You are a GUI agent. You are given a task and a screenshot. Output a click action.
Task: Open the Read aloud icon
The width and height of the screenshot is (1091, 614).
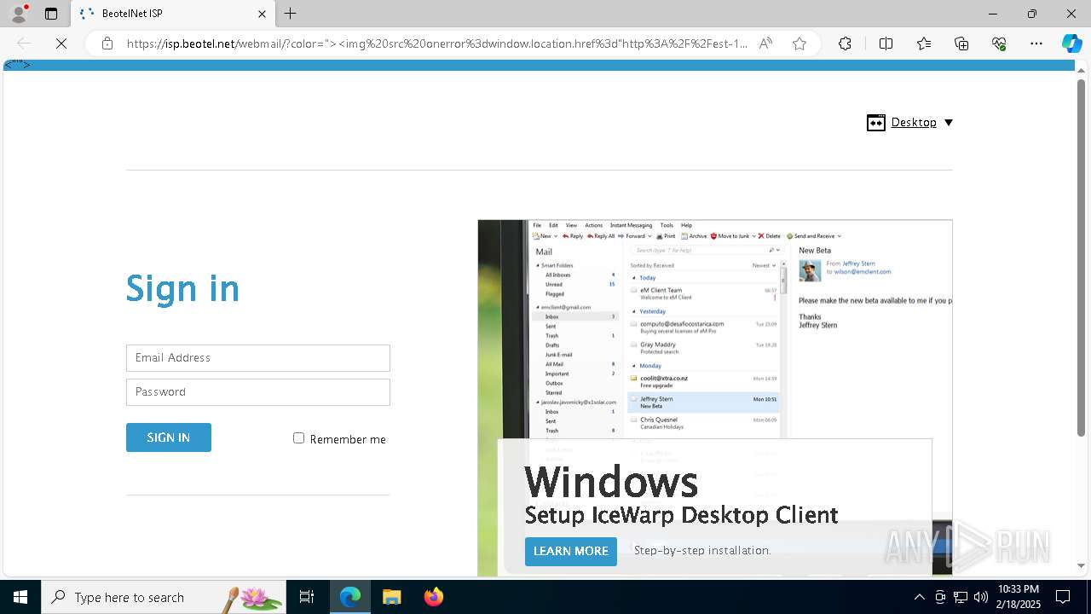(765, 43)
